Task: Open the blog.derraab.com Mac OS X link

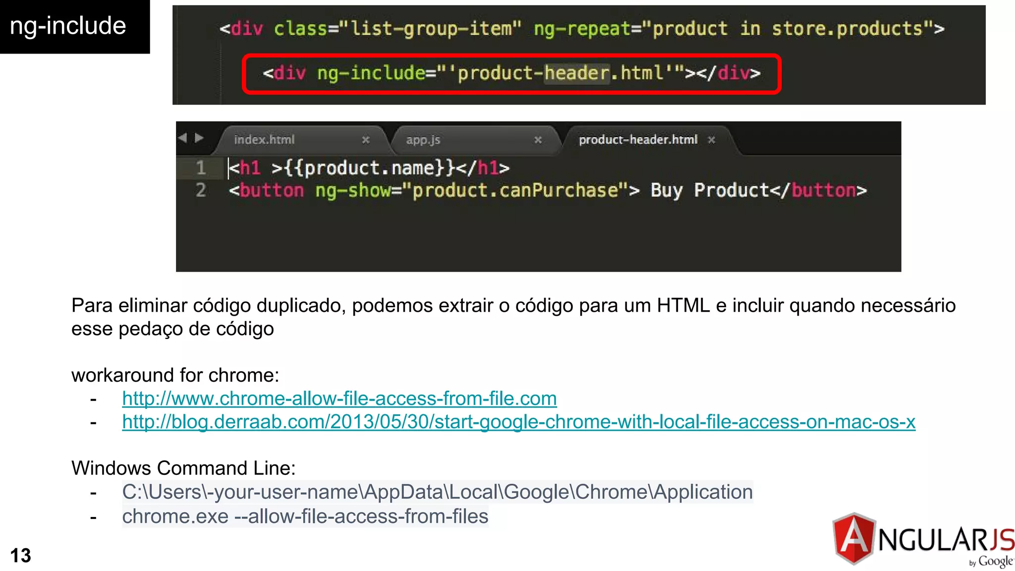Action: [x=518, y=422]
